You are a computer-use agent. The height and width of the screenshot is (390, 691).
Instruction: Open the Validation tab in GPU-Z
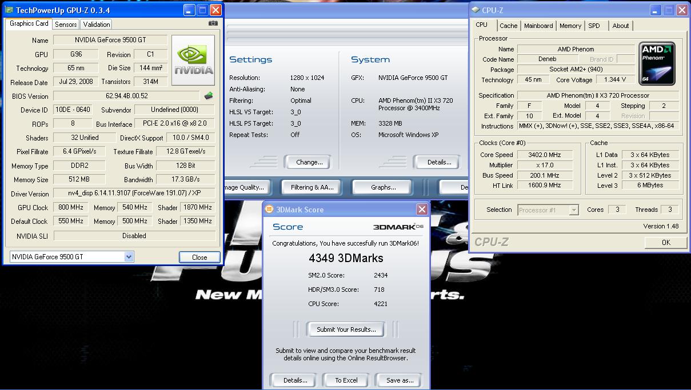96,25
